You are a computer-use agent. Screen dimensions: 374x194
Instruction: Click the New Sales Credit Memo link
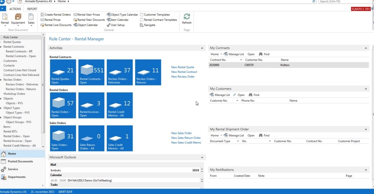click(186, 143)
